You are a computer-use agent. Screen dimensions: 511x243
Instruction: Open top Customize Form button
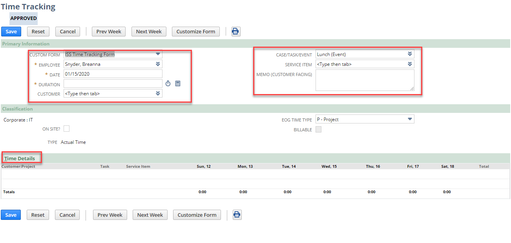click(x=196, y=32)
